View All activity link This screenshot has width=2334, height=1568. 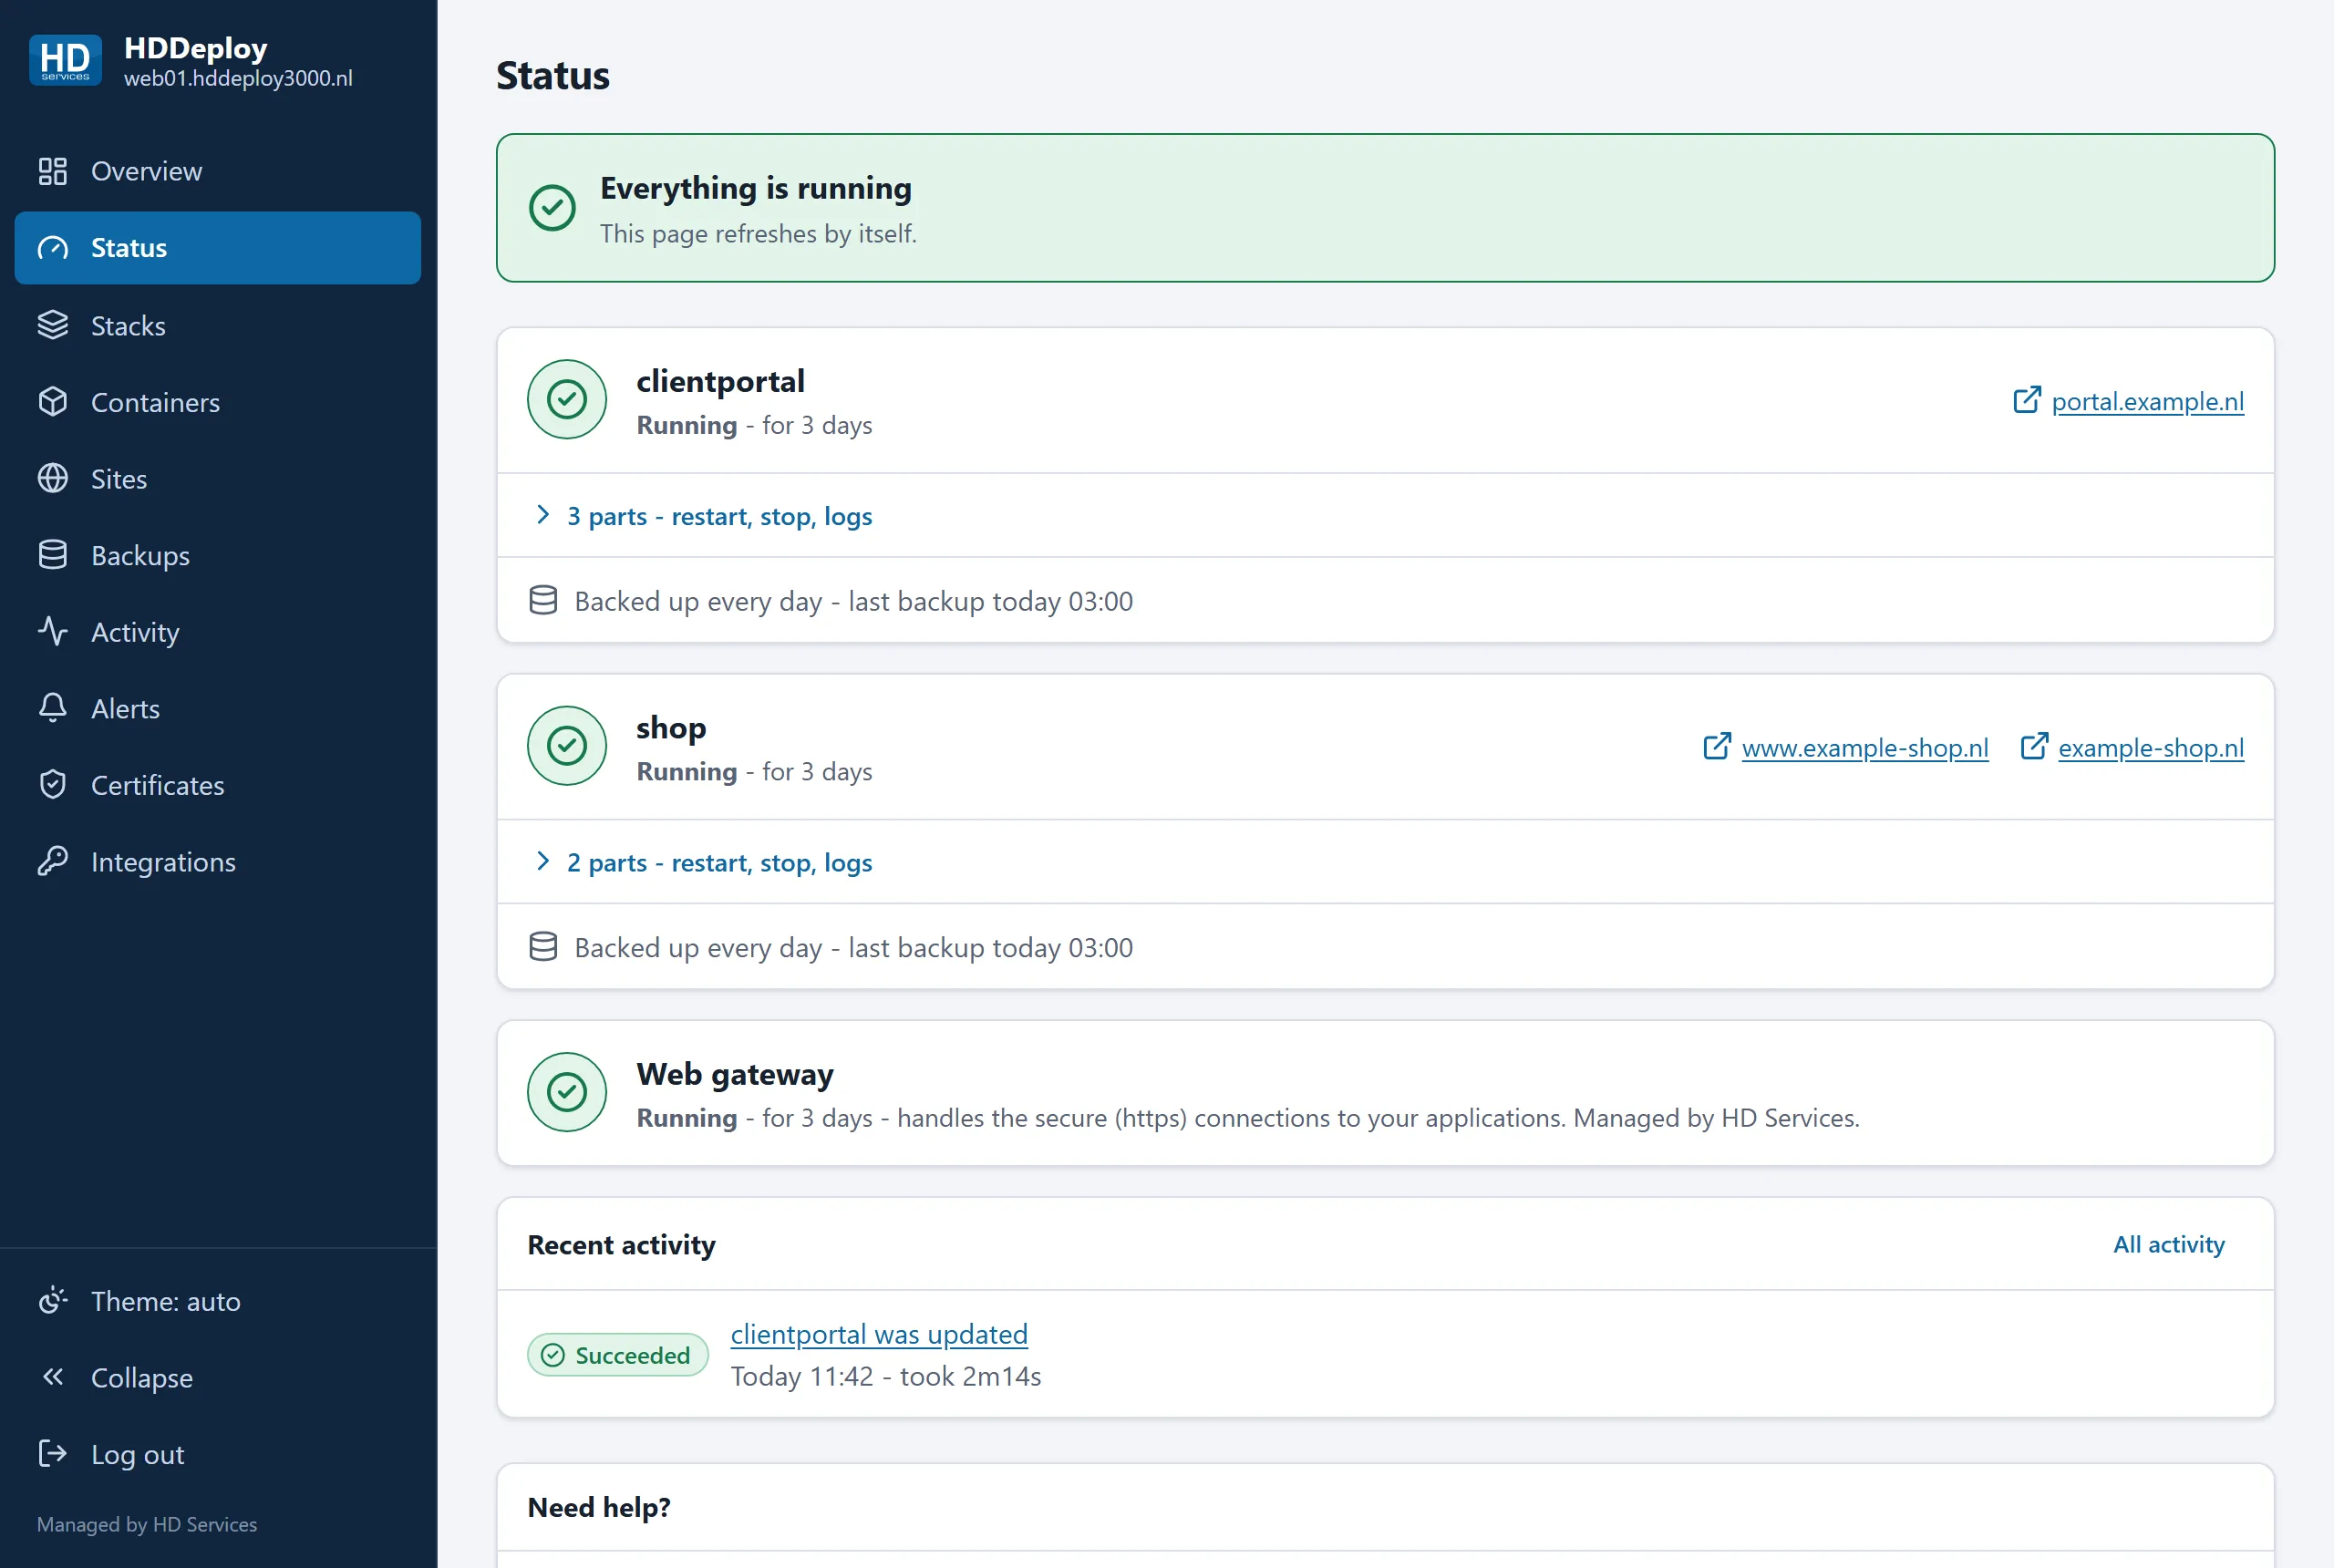pos(2168,1244)
